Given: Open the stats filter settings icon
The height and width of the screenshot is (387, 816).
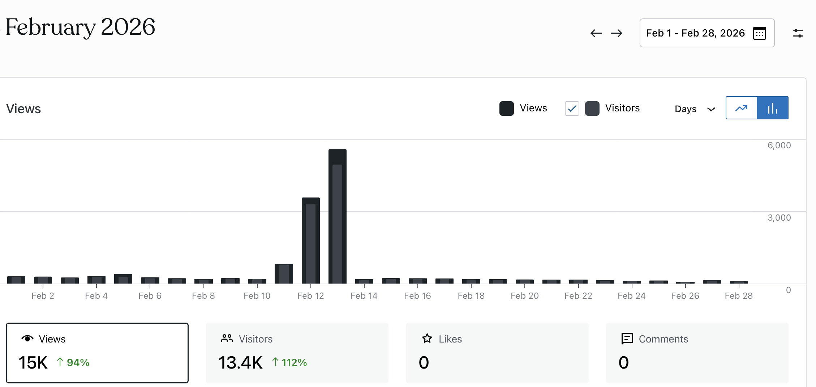Looking at the screenshot, I should (x=798, y=33).
